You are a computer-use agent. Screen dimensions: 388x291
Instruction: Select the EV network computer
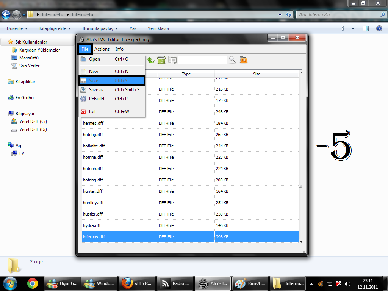[22, 153]
